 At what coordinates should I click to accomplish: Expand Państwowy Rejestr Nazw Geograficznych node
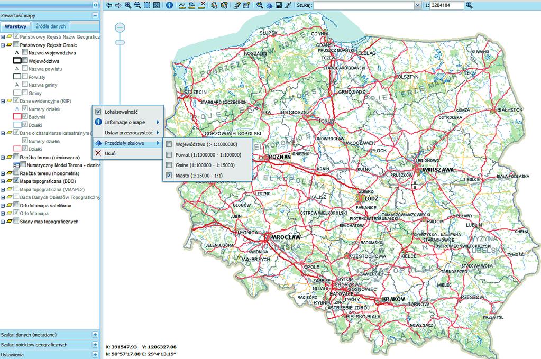[x=3, y=37]
